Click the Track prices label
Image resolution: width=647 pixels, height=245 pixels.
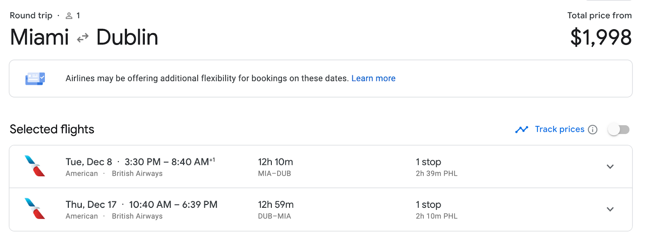pyautogui.click(x=560, y=129)
